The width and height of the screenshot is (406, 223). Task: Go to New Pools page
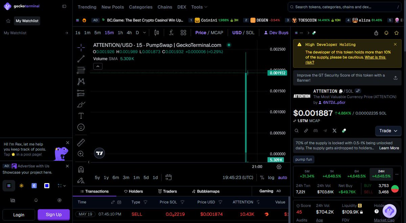click(x=113, y=7)
